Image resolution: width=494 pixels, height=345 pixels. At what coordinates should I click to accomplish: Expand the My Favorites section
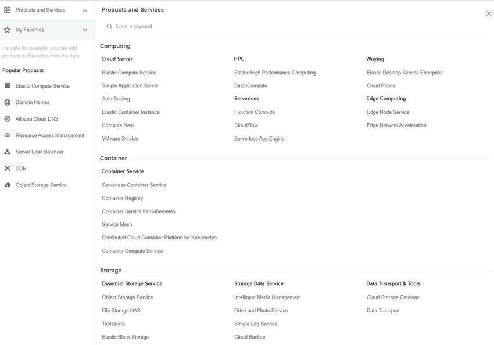point(84,29)
